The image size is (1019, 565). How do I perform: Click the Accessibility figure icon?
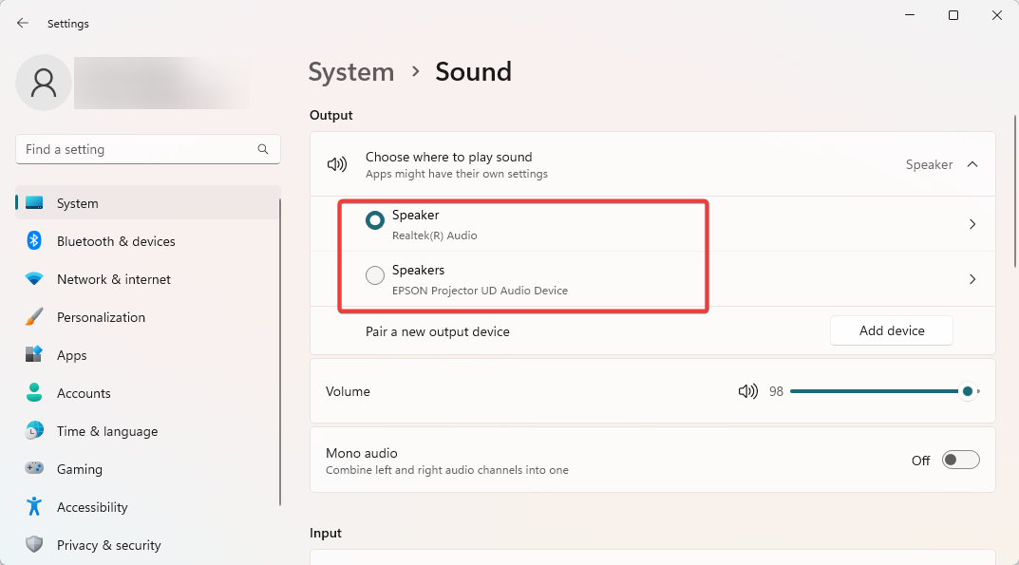tap(34, 506)
